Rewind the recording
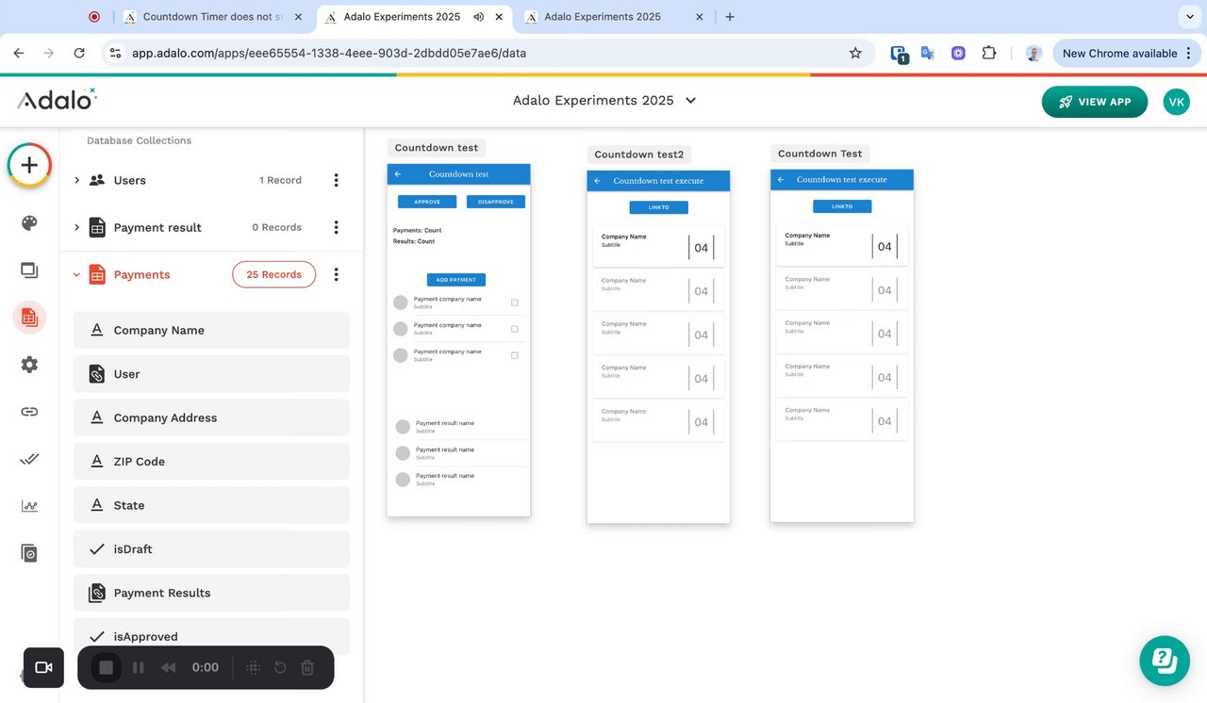This screenshot has width=1207, height=703. click(x=169, y=667)
